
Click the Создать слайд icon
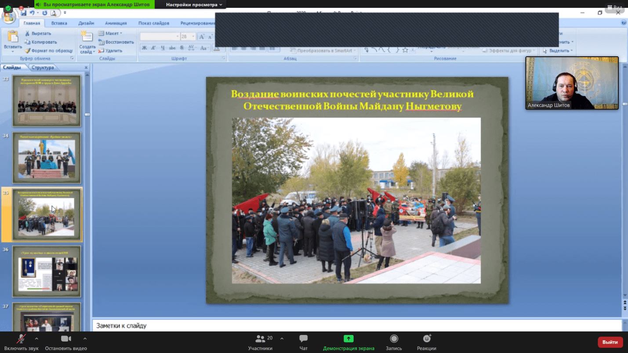(87, 38)
